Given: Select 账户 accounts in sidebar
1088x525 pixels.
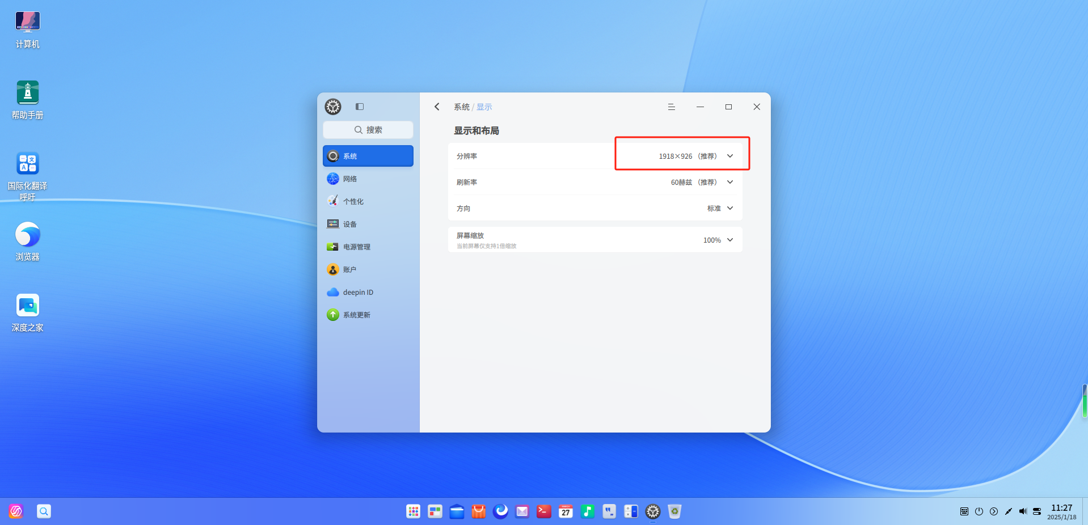Looking at the screenshot, I should [x=368, y=269].
